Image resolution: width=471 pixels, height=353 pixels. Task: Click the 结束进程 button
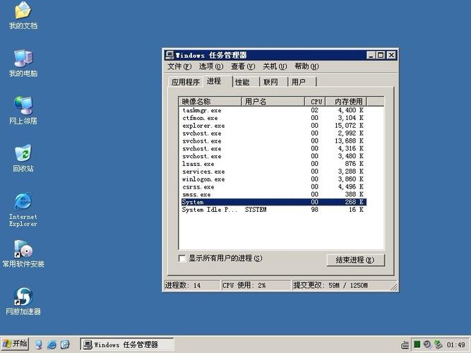pos(355,261)
